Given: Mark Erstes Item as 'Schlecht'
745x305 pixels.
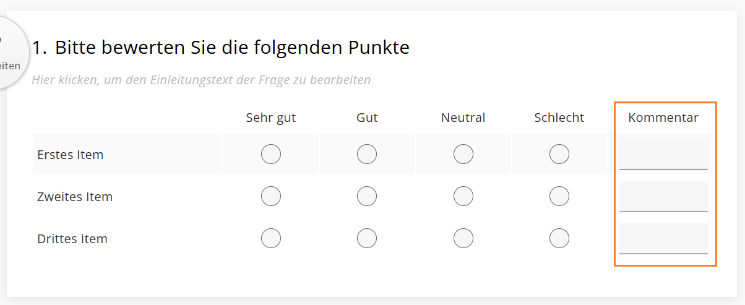Looking at the screenshot, I should pos(559,154).
